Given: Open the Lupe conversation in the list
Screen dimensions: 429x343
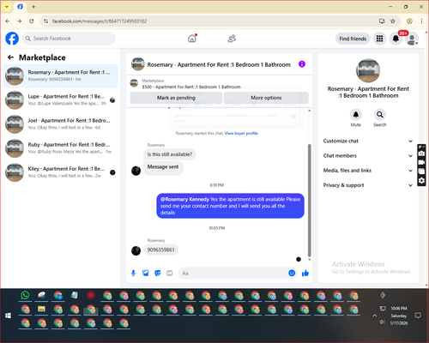Looking at the screenshot, I should pyautogui.click(x=60, y=100).
